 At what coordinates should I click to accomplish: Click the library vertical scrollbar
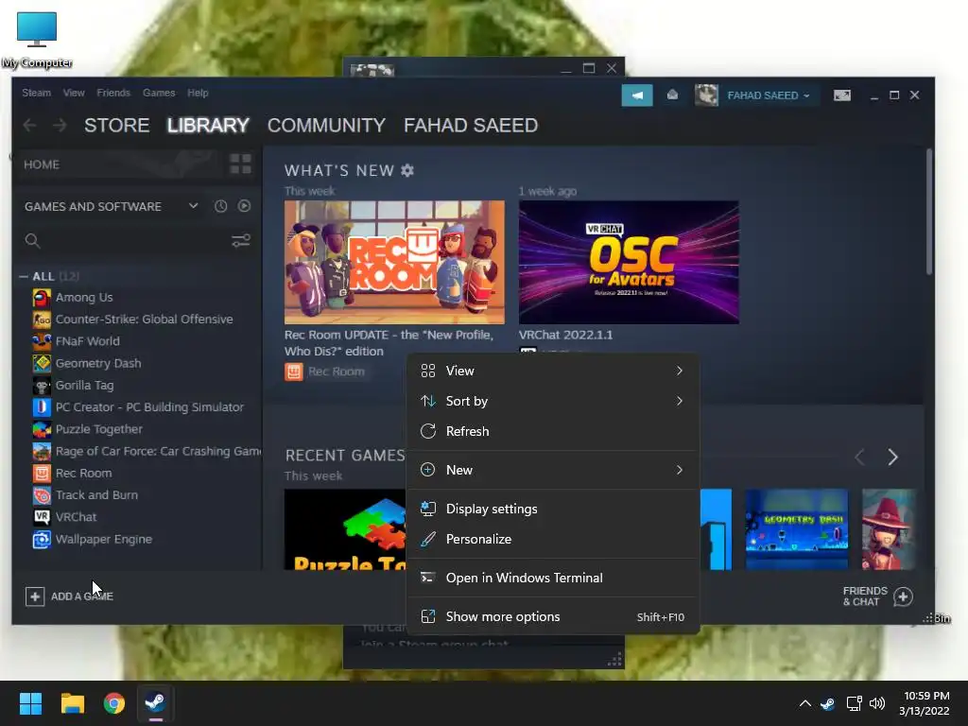928,212
